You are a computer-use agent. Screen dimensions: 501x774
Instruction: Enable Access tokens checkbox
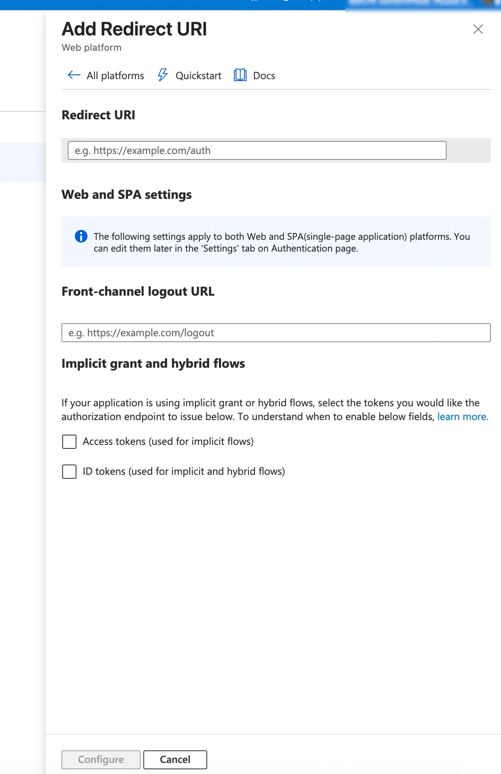point(69,442)
